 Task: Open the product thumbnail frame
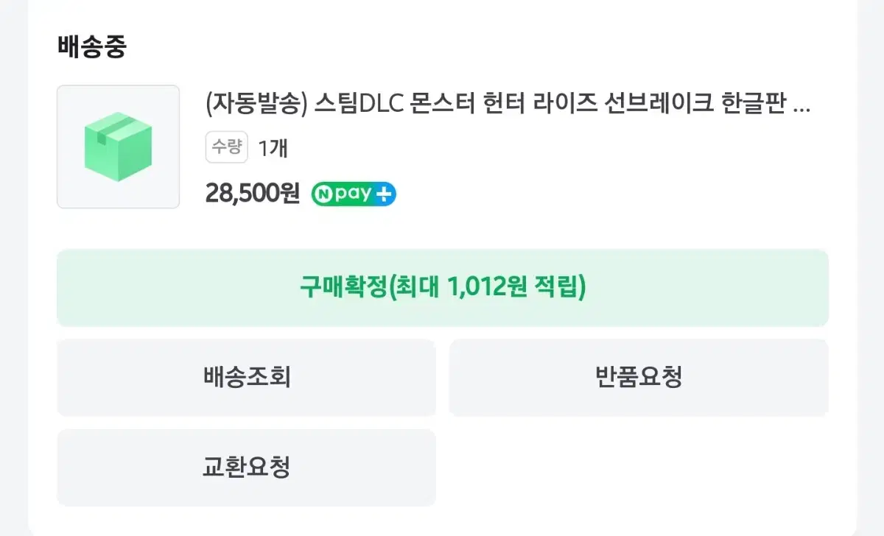[x=118, y=147]
